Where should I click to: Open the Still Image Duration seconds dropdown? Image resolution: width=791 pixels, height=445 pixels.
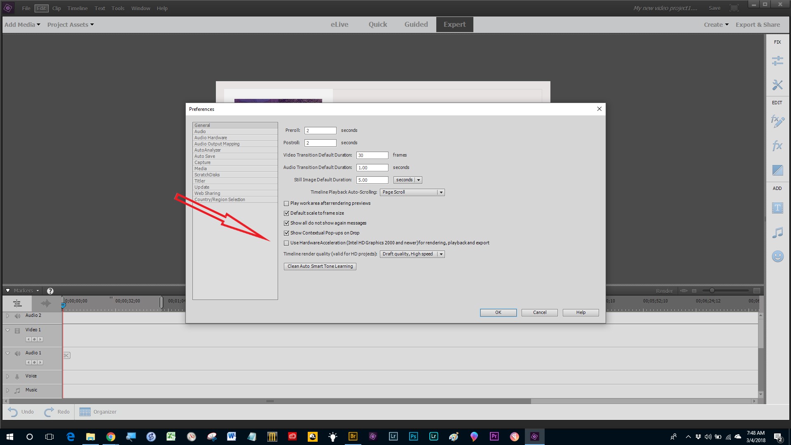(407, 180)
